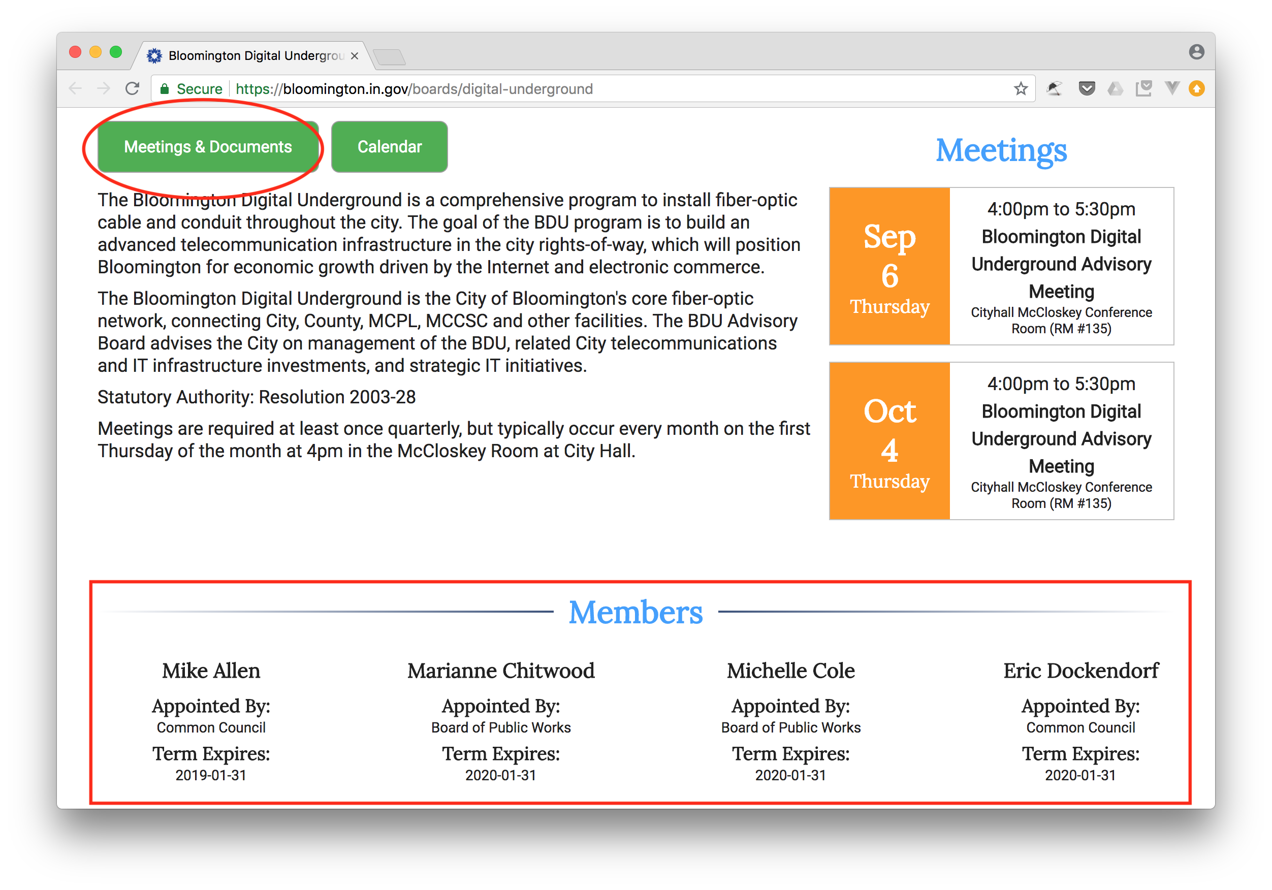Viewport: 1272px width, 890px height.
Task: Click the yellow minimize window button
Action: (96, 52)
